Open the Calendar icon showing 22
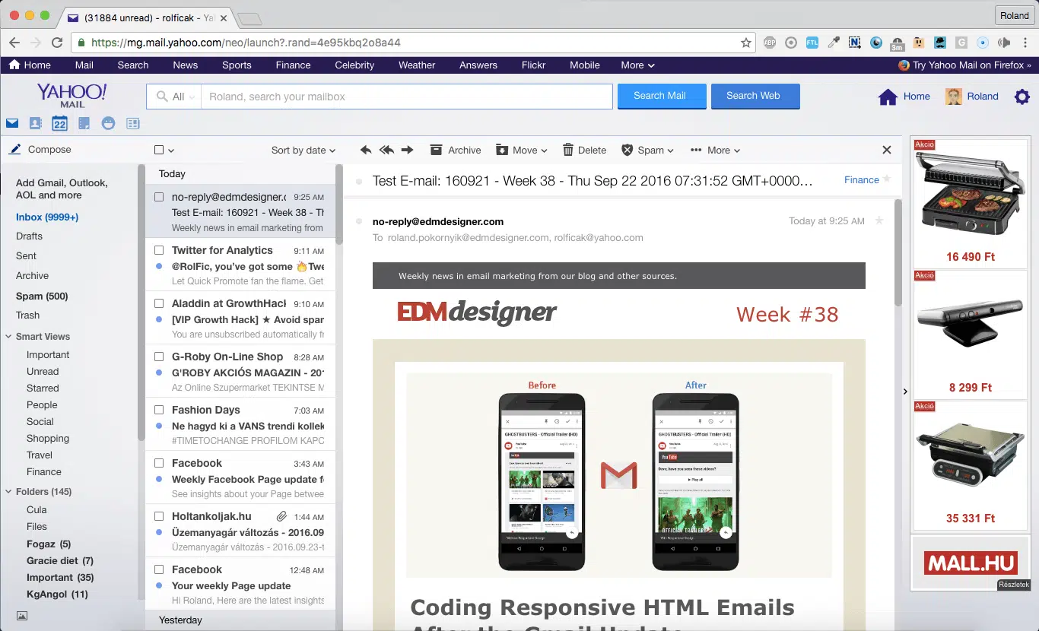This screenshot has height=631, width=1039. coord(59,122)
